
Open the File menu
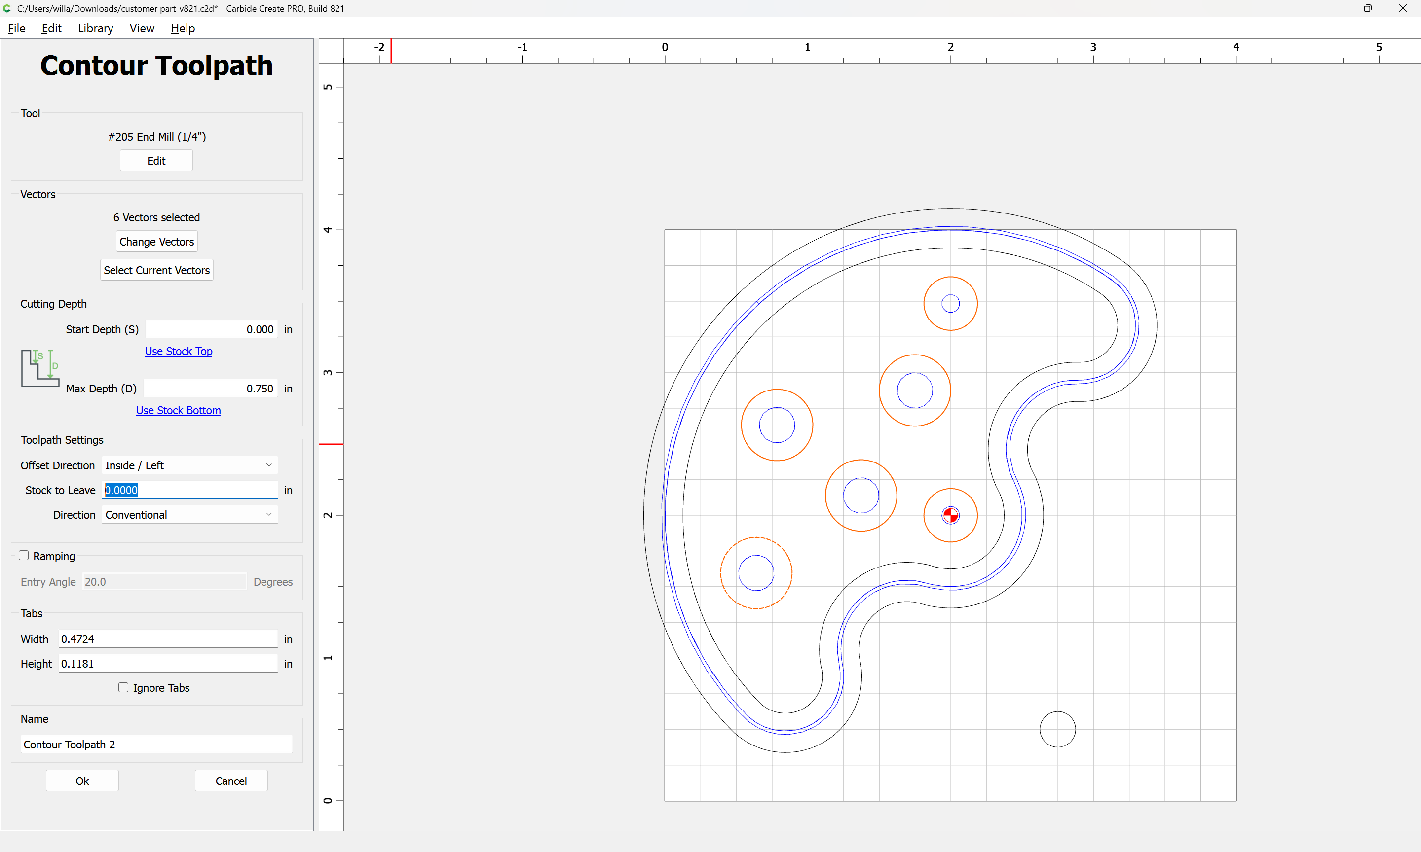pyautogui.click(x=16, y=28)
